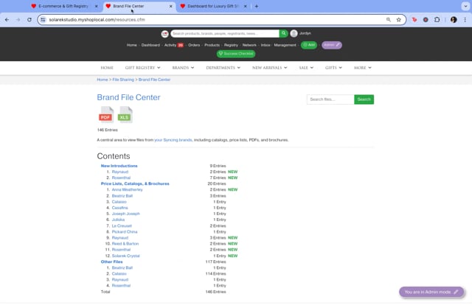
Task: Open Network in admin bar
Action: [249, 45]
